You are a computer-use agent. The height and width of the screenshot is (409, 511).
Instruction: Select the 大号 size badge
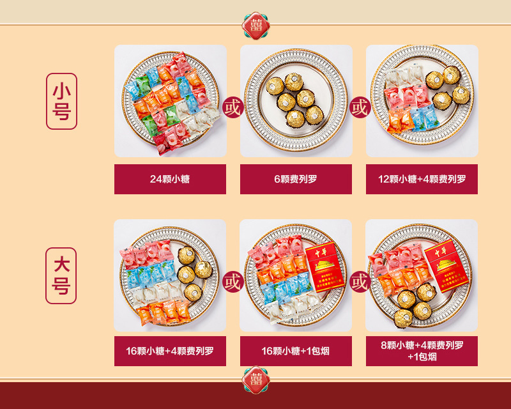(61, 275)
